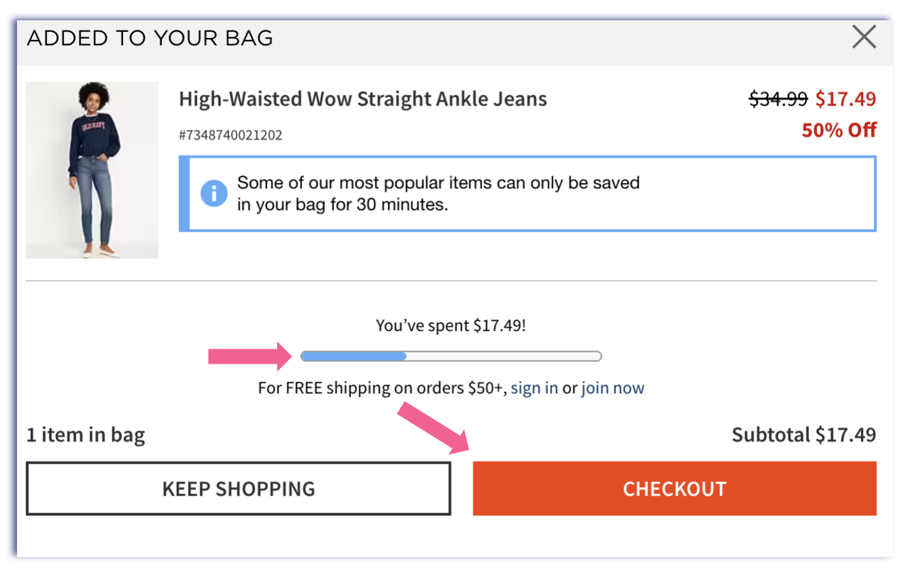Screen dimensions: 912x578
Task: Click the 30 minutes bag notice message
Action: point(438,193)
